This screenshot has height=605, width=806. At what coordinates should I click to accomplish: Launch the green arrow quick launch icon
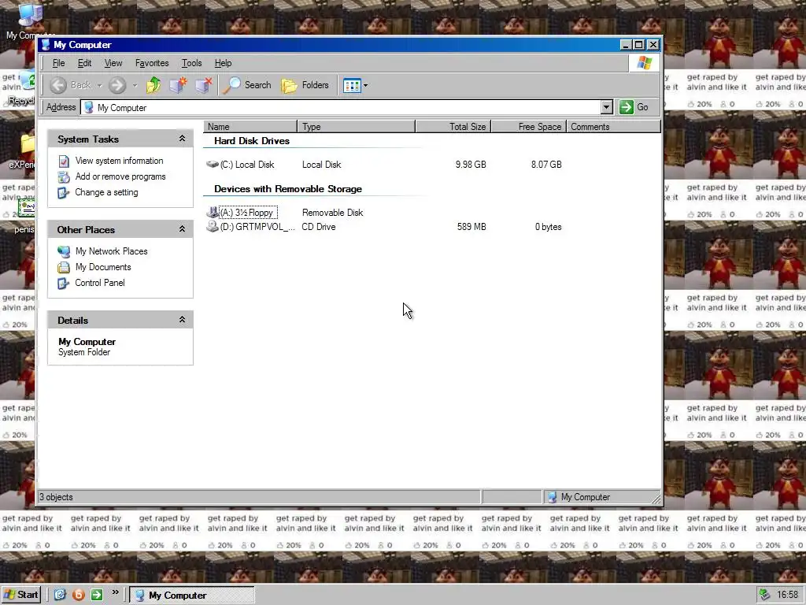click(x=97, y=595)
